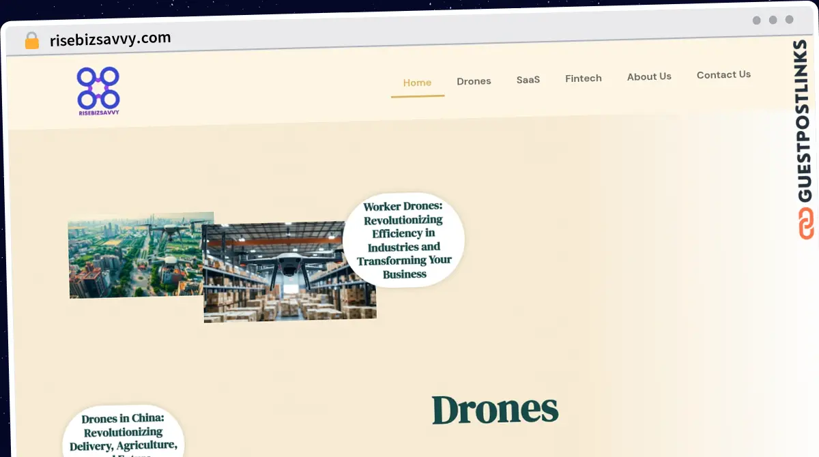819x457 pixels.
Task: Open the Fintech menu item
Action: 584,78
